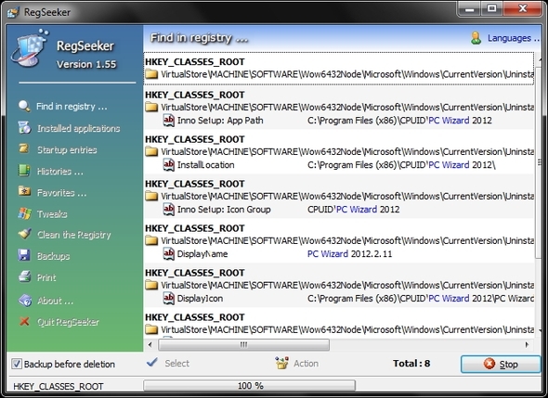Open Clean the Registry section

point(74,235)
